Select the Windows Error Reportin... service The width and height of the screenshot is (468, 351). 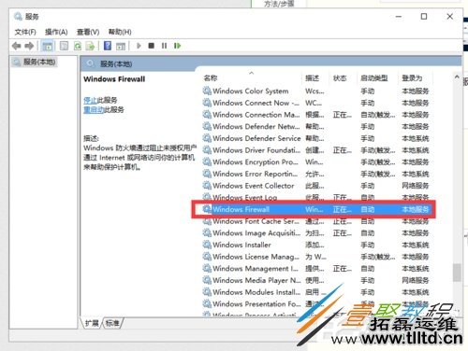pyautogui.click(x=316, y=174)
